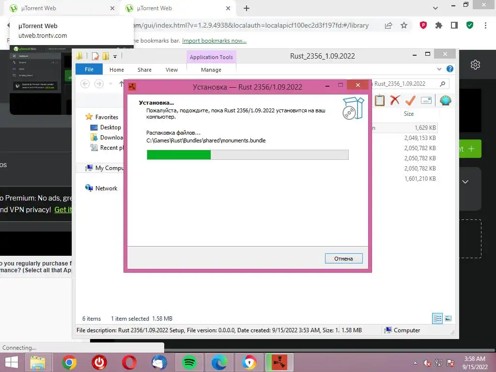Click the Explorer help question mark icon
Image resolution: width=496 pixels, height=372 pixels.
click(x=450, y=69)
